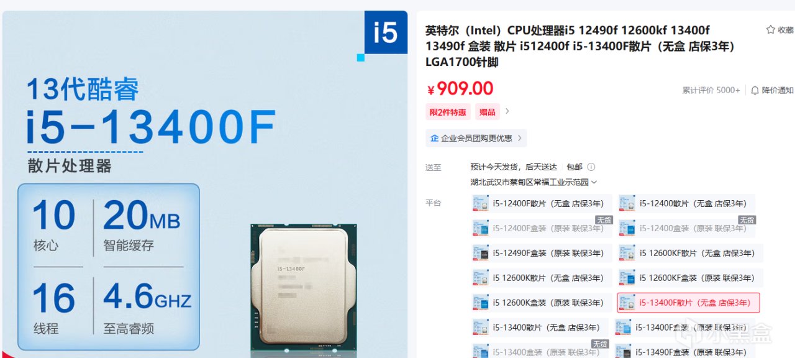Select the red-highlighted i5-13400F散片 option

pos(688,303)
